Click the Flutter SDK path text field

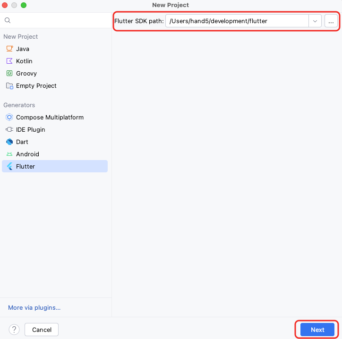click(237, 21)
